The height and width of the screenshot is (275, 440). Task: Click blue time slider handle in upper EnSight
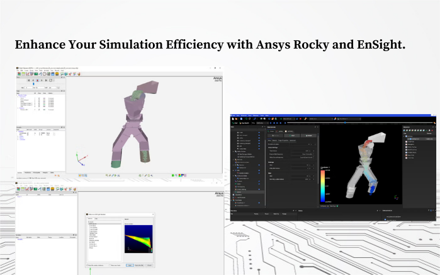33,84
